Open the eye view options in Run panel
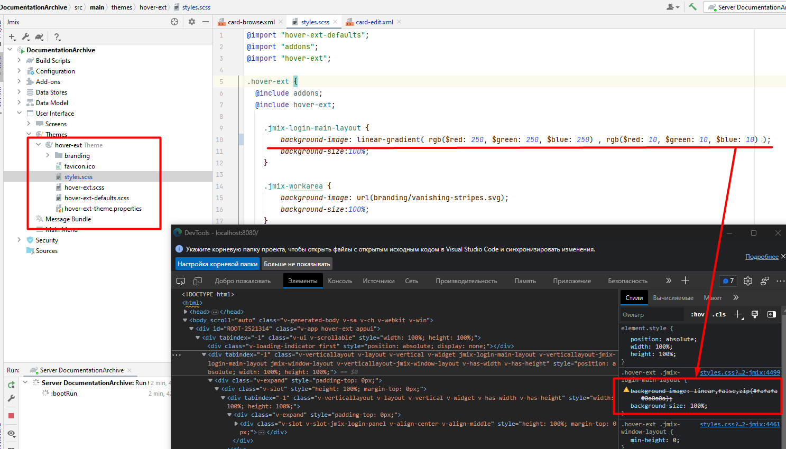 11,434
